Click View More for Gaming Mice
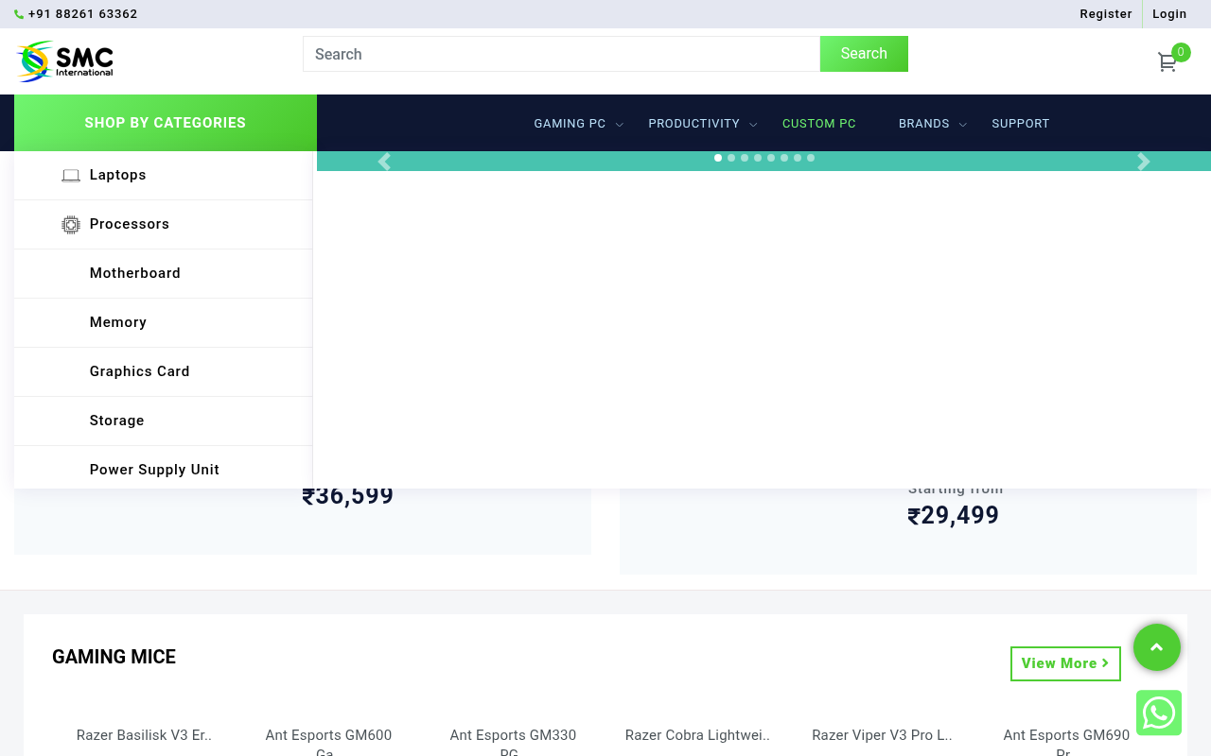 pyautogui.click(x=1065, y=663)
